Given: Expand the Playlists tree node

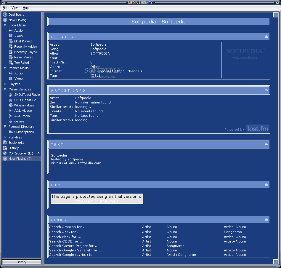Looking at the screenshot, I should tap(5, 84).
